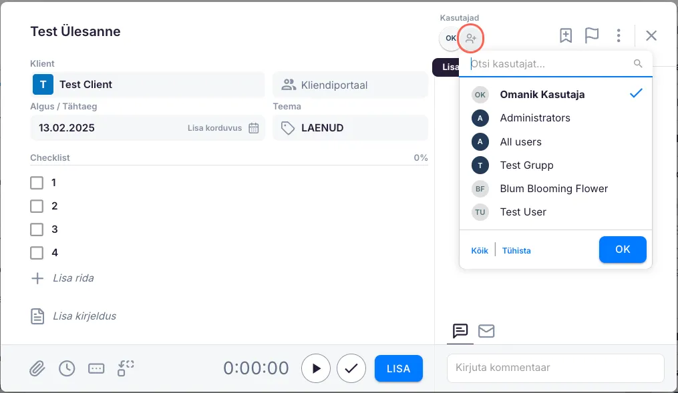Tick the checkbox for item 3
Viewport: 678px width, 393px height.
tap(37, 230)
